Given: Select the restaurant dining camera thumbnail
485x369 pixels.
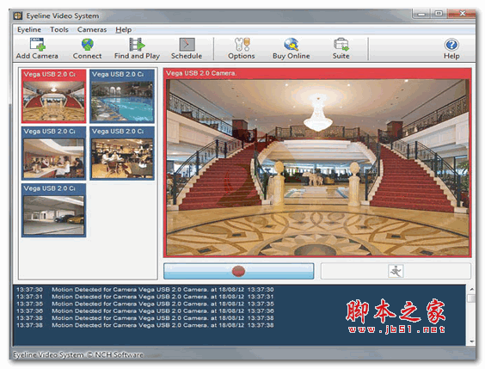Looking at the screenshot, I should pyautogui.click(x=122, y=153).
